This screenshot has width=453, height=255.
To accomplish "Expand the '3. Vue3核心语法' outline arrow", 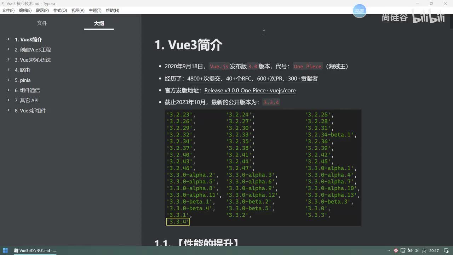I will point(8,59).
